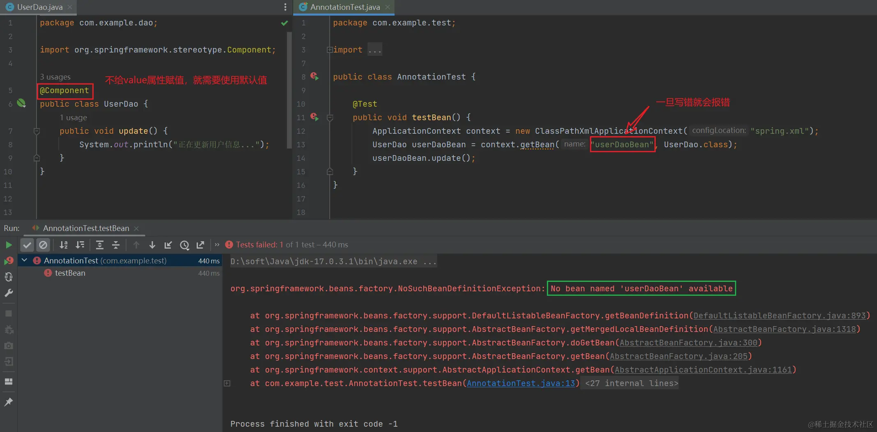Open AbstractBeanFactory.java:1318 link
The image size is (877, 432).
tap(785, 329)
